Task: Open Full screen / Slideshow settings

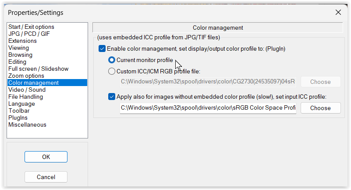Action: [x=38, y=69]
